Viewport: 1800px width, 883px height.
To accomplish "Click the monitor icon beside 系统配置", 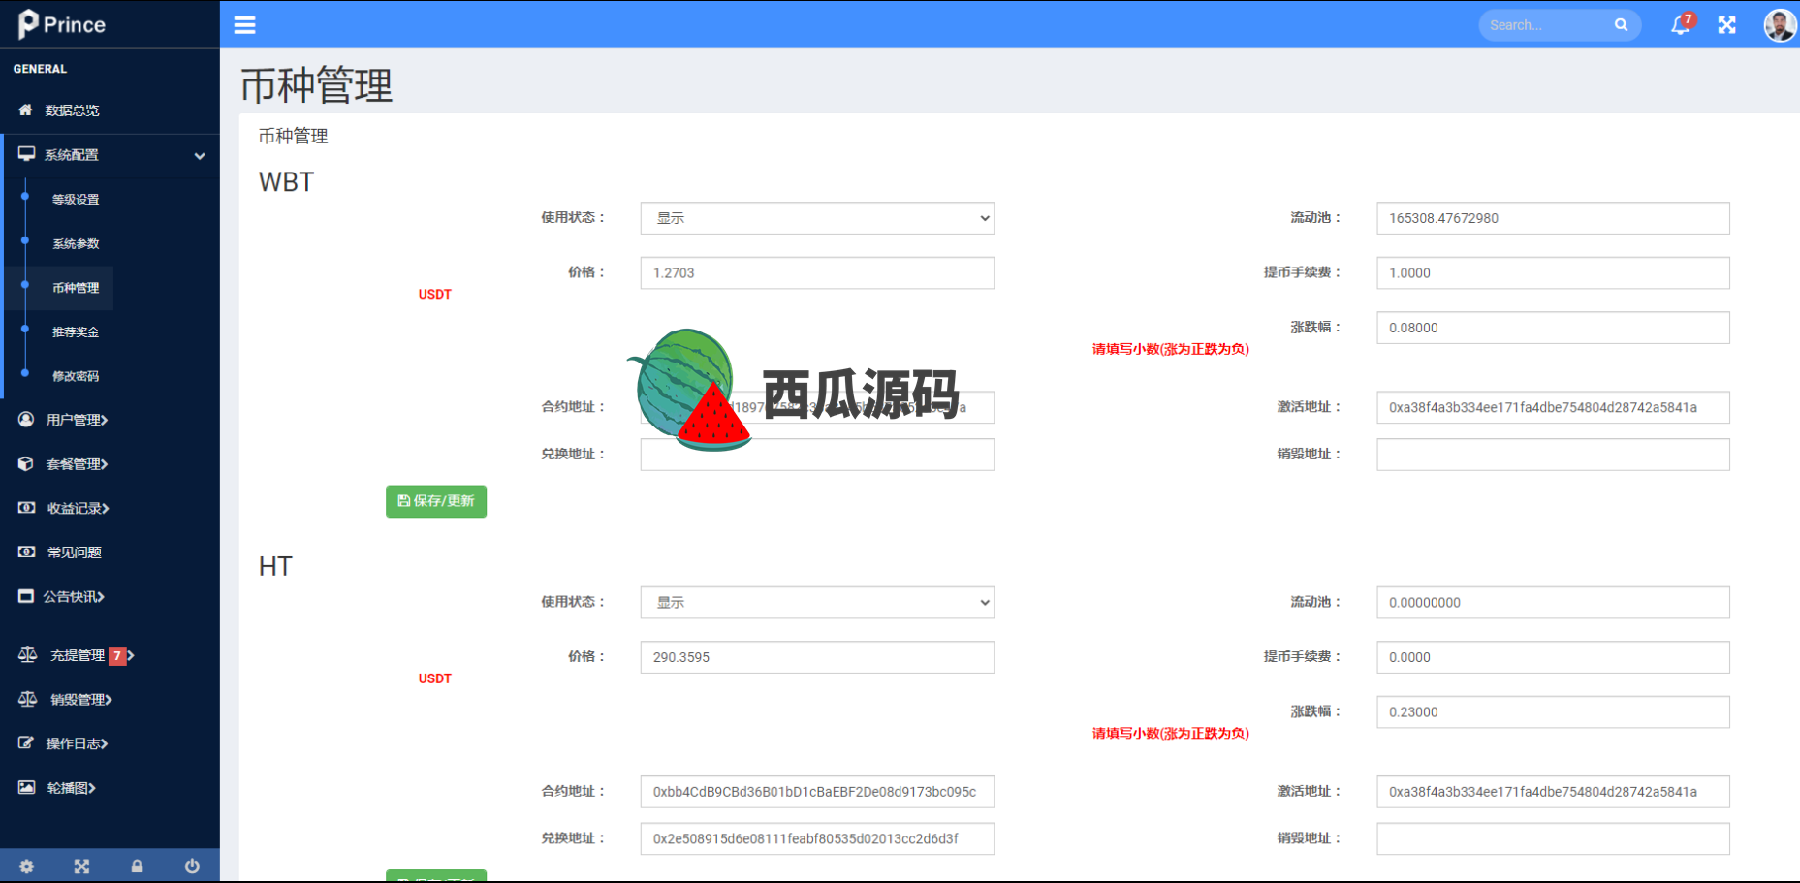I will [x=26, y=154].
